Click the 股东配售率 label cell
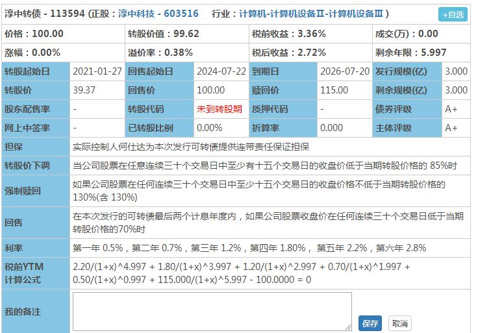 tap(36, 109)
